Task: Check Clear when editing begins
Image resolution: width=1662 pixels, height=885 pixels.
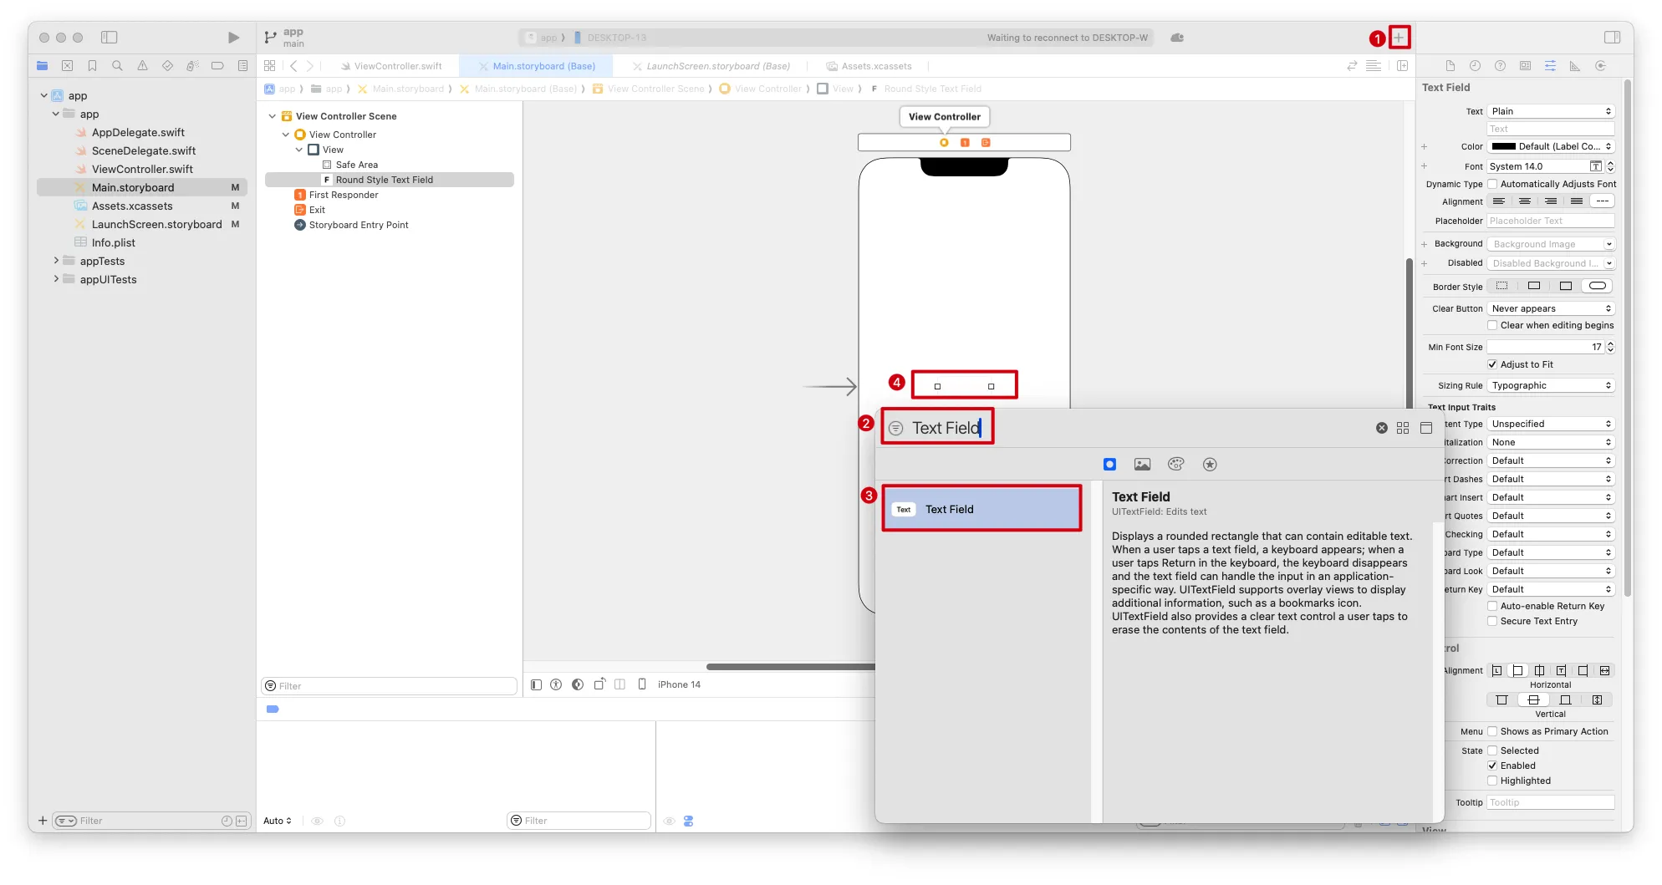Action: click(x=1492, y=325)
